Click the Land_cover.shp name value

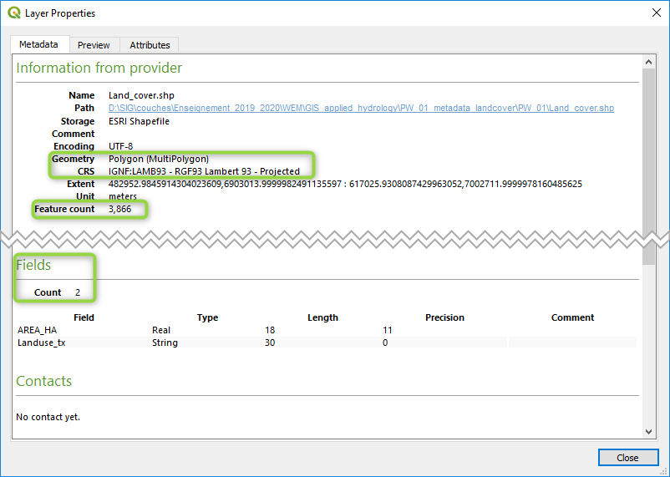point(141,95)
